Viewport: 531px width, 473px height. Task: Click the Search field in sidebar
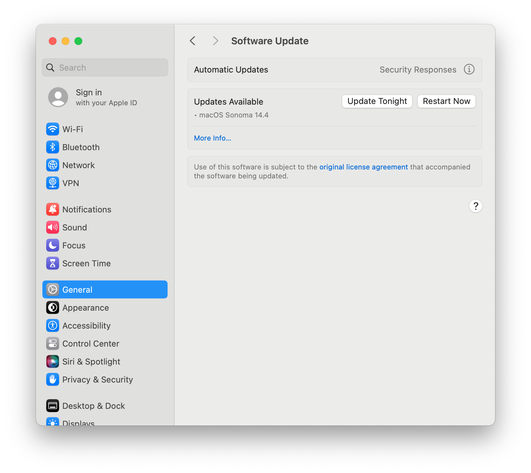[109, 68]
